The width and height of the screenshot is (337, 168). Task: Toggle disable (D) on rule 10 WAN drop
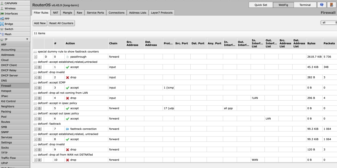coord(39,160)
